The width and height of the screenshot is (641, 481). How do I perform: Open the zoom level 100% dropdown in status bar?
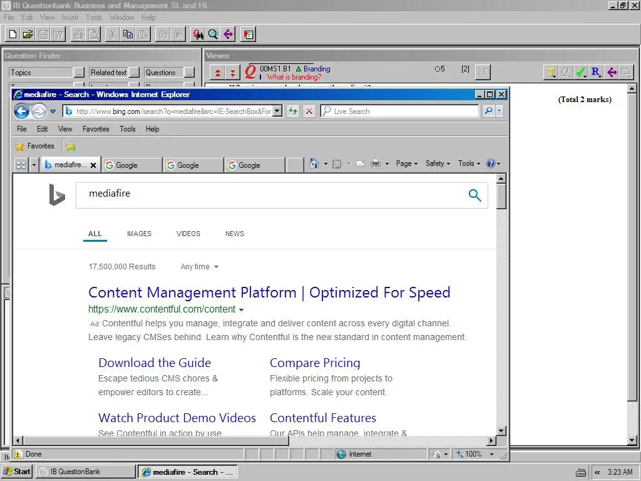[x=492, y=454]
